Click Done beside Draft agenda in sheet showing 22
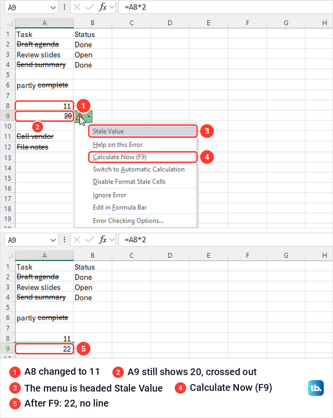Viewport: 333px width, 418px height. [93, 277]
